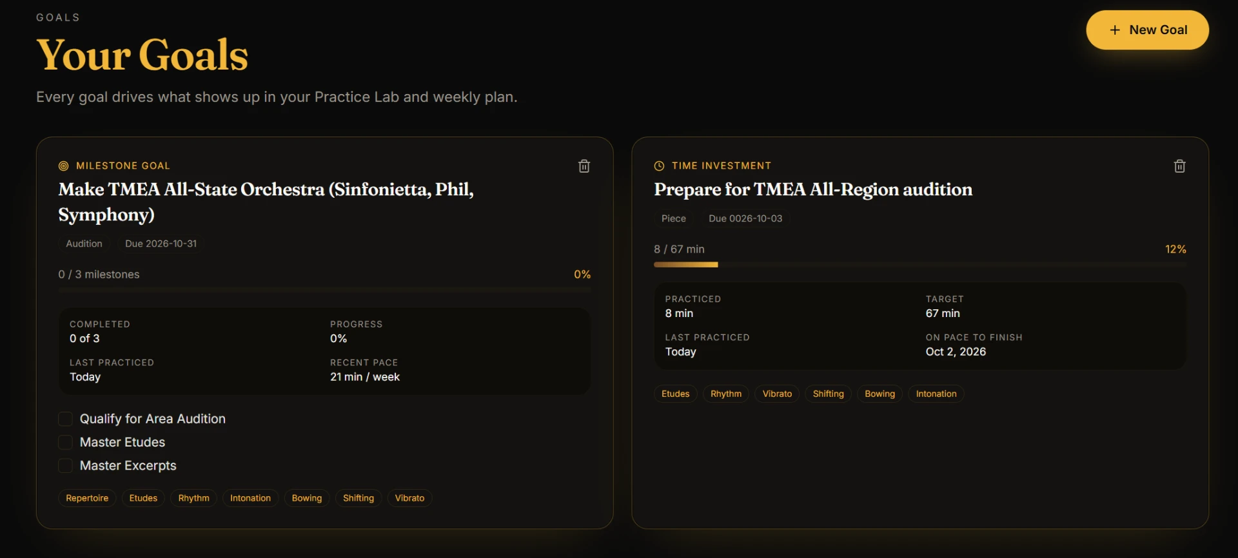Select the Intonation tag on All-Region goal
This screenshot has width=1238, height=558.
936,394
